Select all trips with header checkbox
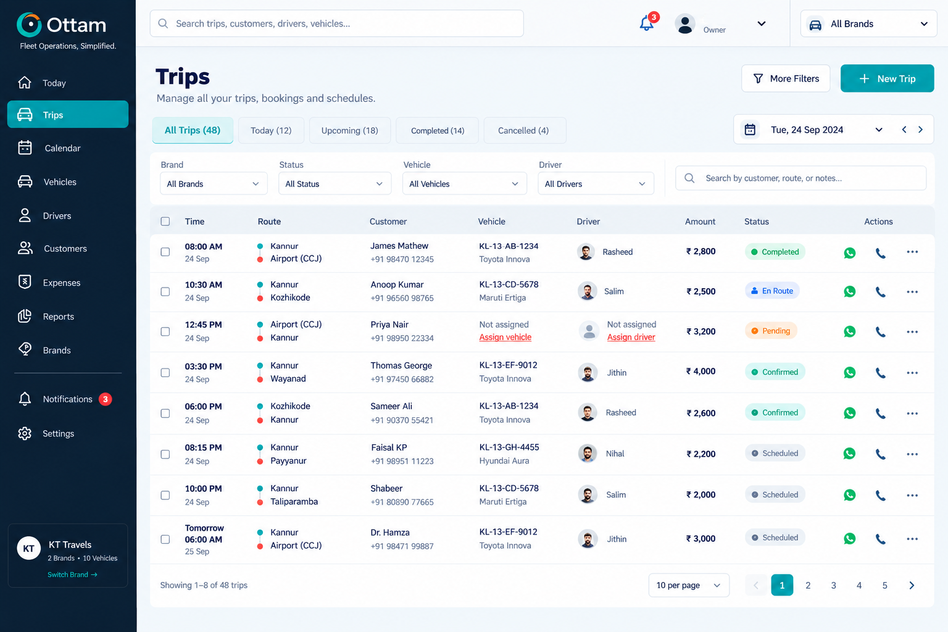Viewport: 948px width, 632px height. [165, 222]
